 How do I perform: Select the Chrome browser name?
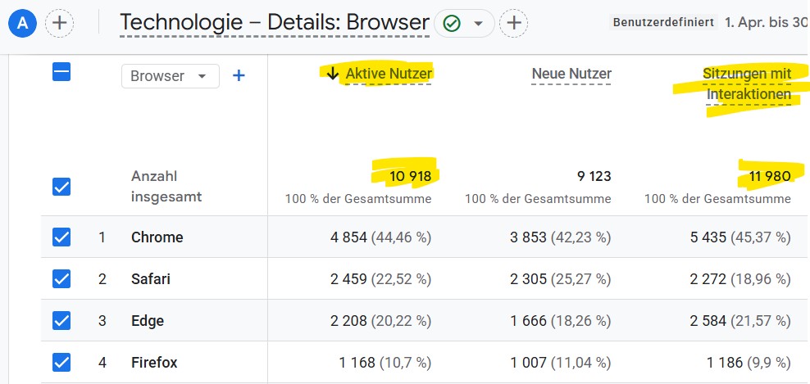pos(157,237)
